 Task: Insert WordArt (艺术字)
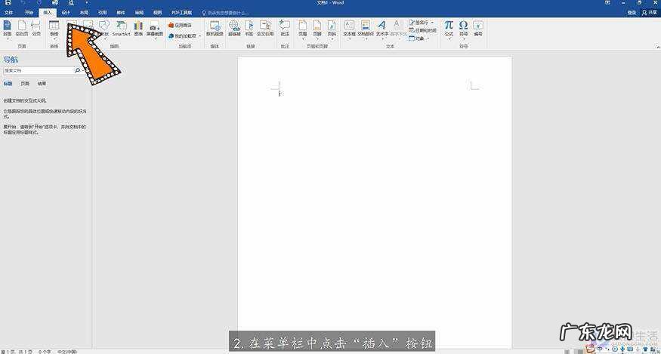coord(381,28)
